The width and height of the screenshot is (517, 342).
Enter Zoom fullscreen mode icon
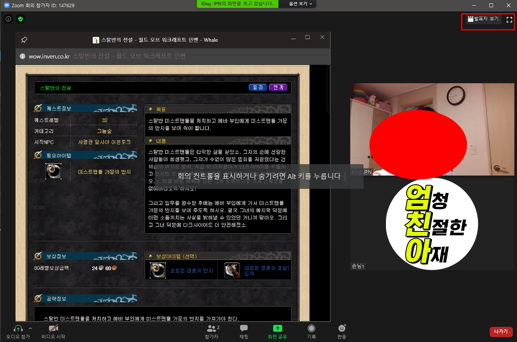tap(509, 19)
